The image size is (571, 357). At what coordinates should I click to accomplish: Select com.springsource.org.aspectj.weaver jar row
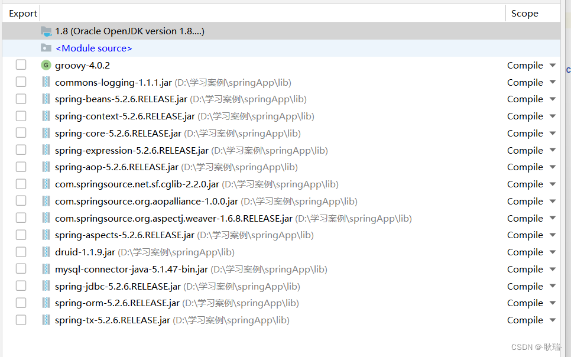point(173,218)
